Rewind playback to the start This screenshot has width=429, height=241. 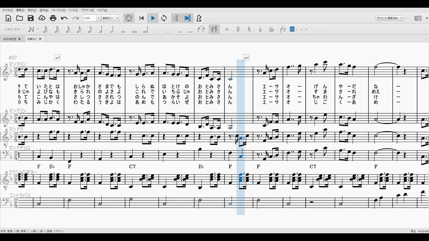[x=141, y=18]
